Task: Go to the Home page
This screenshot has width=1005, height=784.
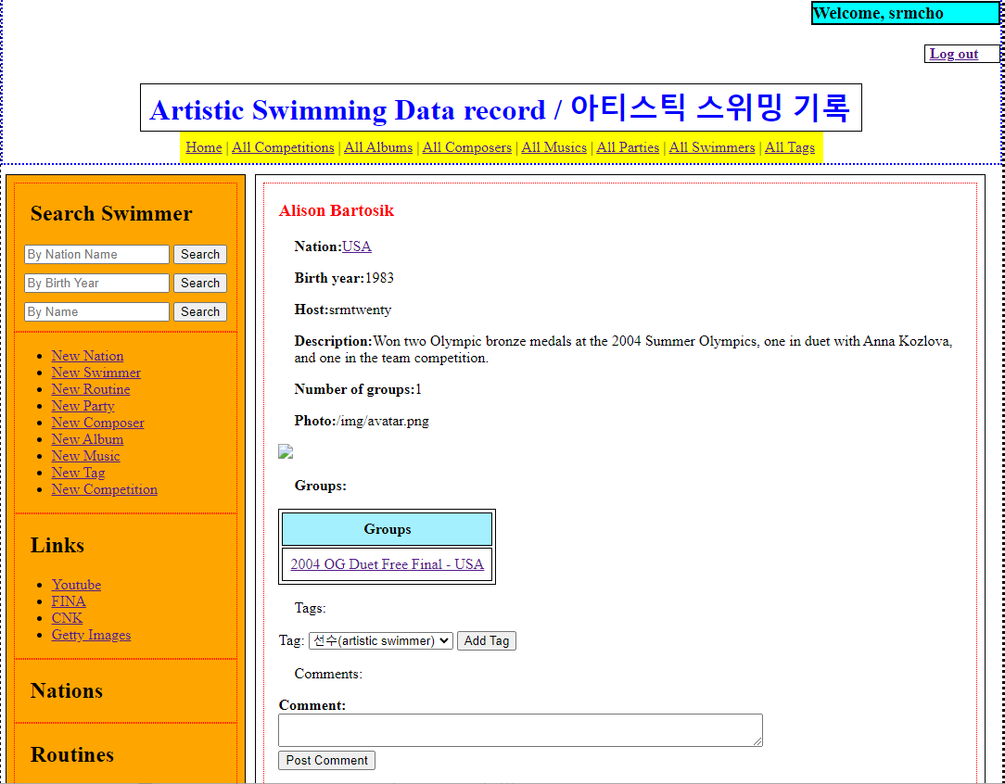Action: (x=203, y=147)
